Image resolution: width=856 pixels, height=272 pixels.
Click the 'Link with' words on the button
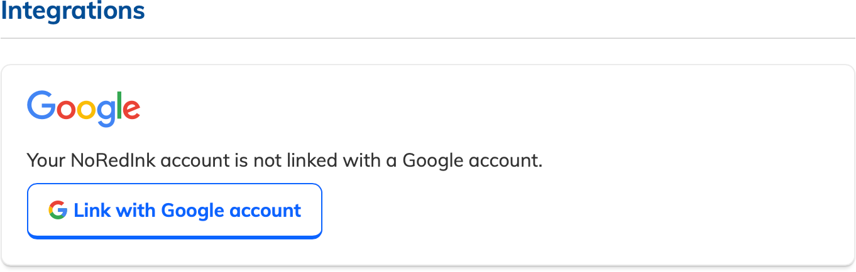(115, 210)
